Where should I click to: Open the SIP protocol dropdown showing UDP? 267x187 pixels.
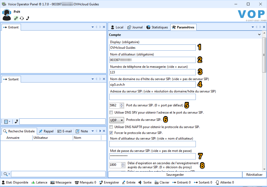click(x=117, y=120)
